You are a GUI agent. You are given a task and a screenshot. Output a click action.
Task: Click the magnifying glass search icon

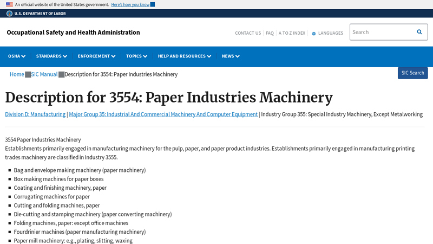pos(419,32)
